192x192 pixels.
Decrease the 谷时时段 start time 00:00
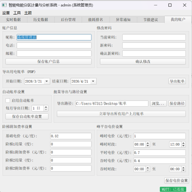coord(148,170)
